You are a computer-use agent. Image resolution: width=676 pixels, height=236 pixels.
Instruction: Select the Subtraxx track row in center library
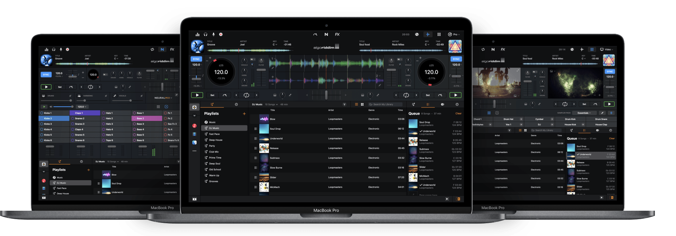[x=328, y=158]
